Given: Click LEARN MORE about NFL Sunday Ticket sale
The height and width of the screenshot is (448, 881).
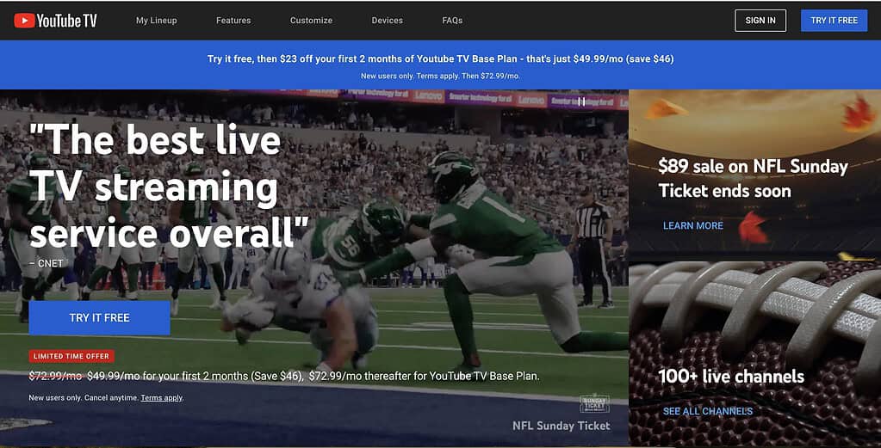Looking at the screenshot, I should 692,225.
